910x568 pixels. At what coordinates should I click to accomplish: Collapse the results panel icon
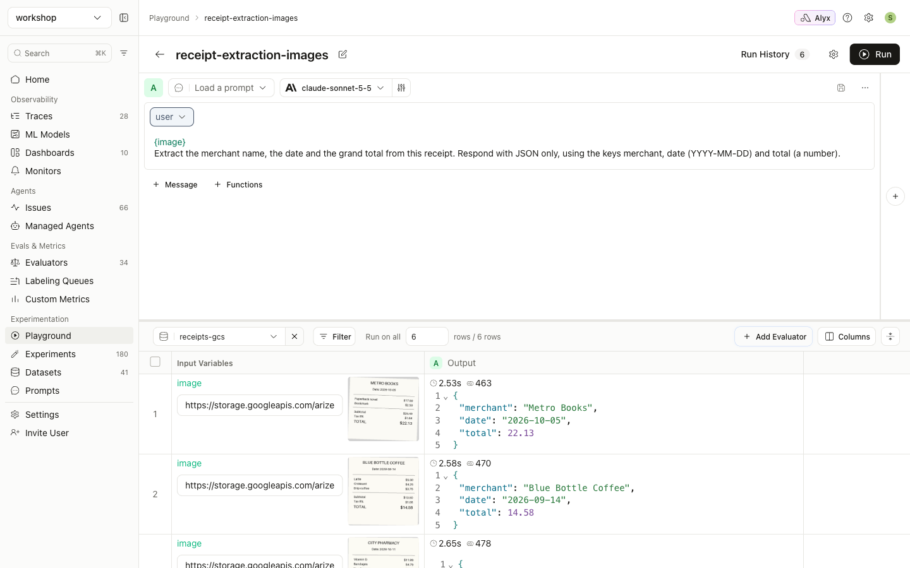click(890, 336)
